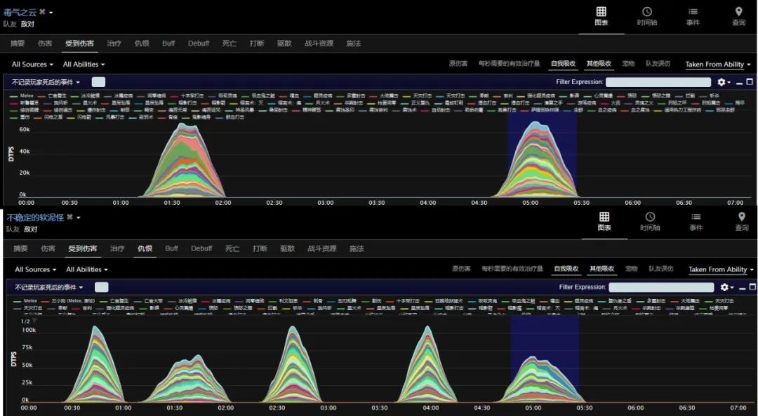Open 查询 query view in the 毒气之云 panel
Viewport: 758px width, 416px height.
738,16
